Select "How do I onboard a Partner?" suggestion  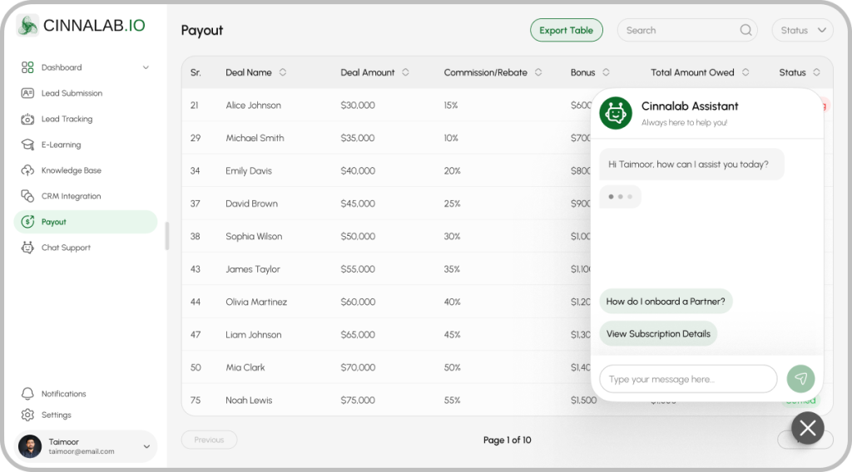[666, 302]
